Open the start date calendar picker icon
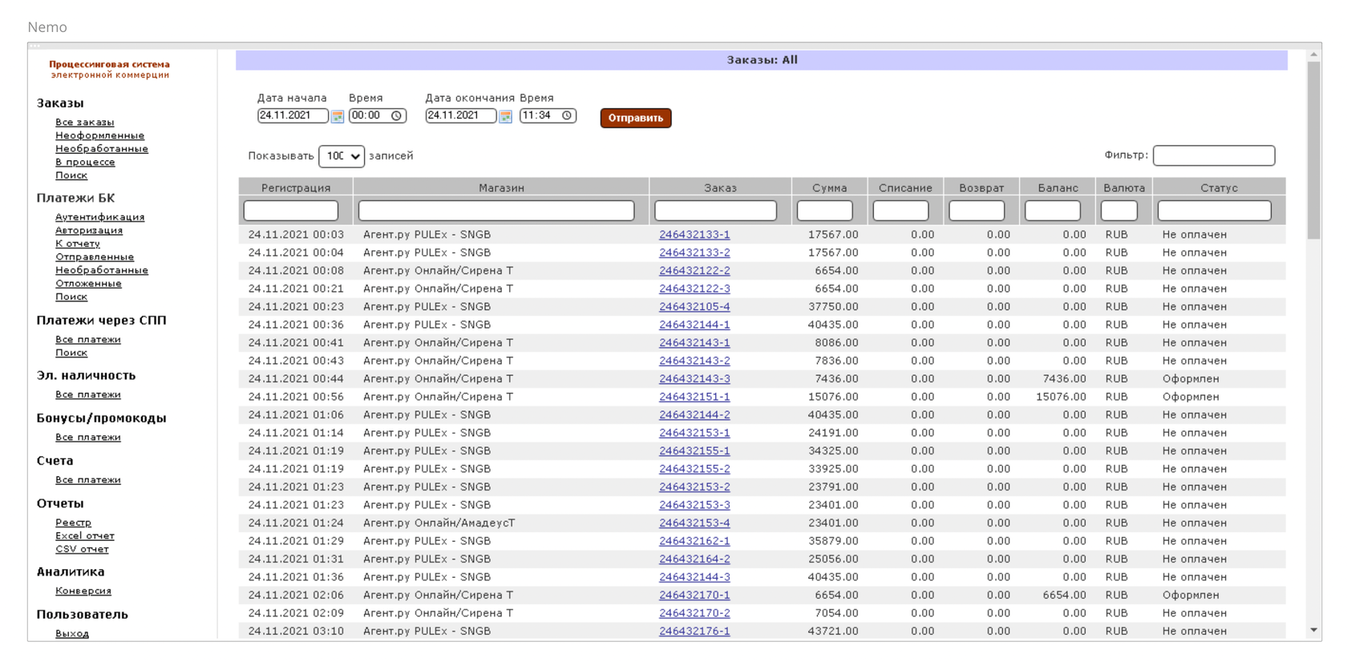Viewport: 1347px width, 662px height. click(338, 116)
